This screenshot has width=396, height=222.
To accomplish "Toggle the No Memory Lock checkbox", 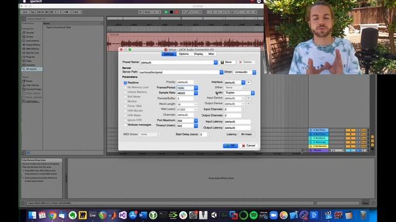I will pos(125,88).
